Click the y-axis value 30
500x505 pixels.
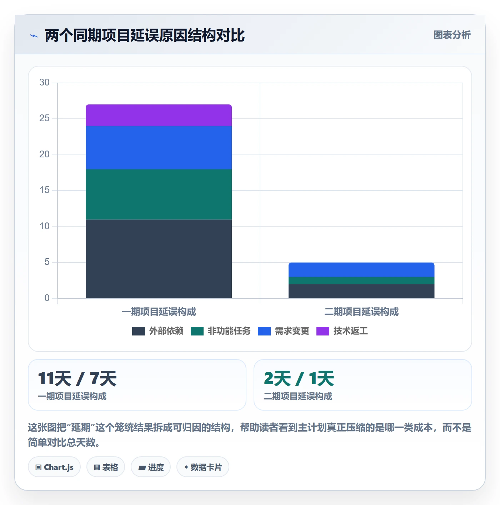pos(45,83)
